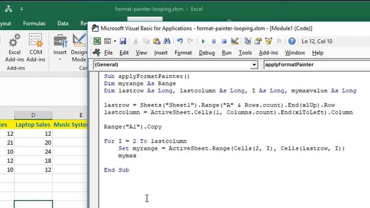Screen dimensions: 370x208
Task: Open Object Browser icon
Action: tap(268, 41)
